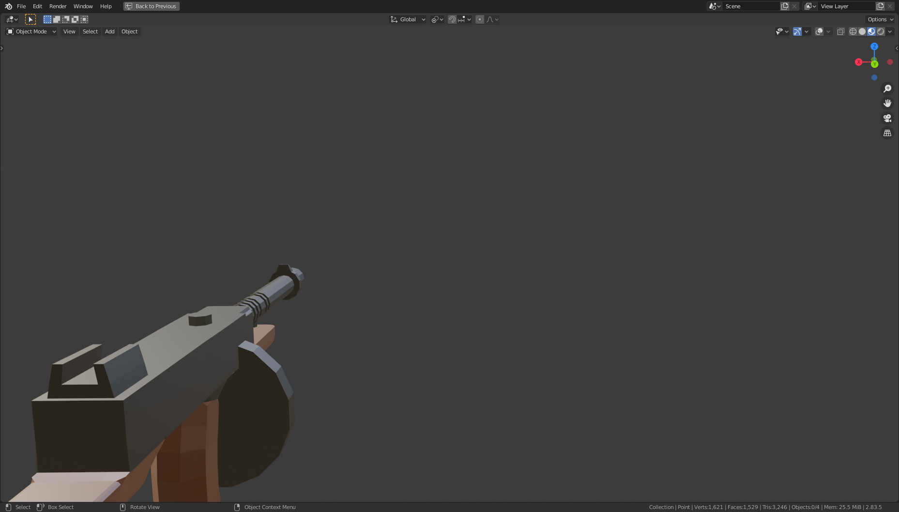The image size is (899, 512).
Task: Toggle proportional editing on
Action: pos(479,19)
